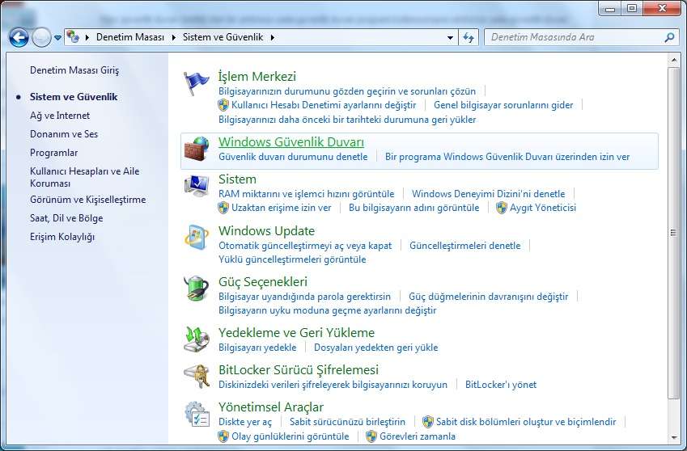Select Sistem ve Güvenlik in the sidebar
This screenshot has height=451, width=687.
(x=74, y=97)
